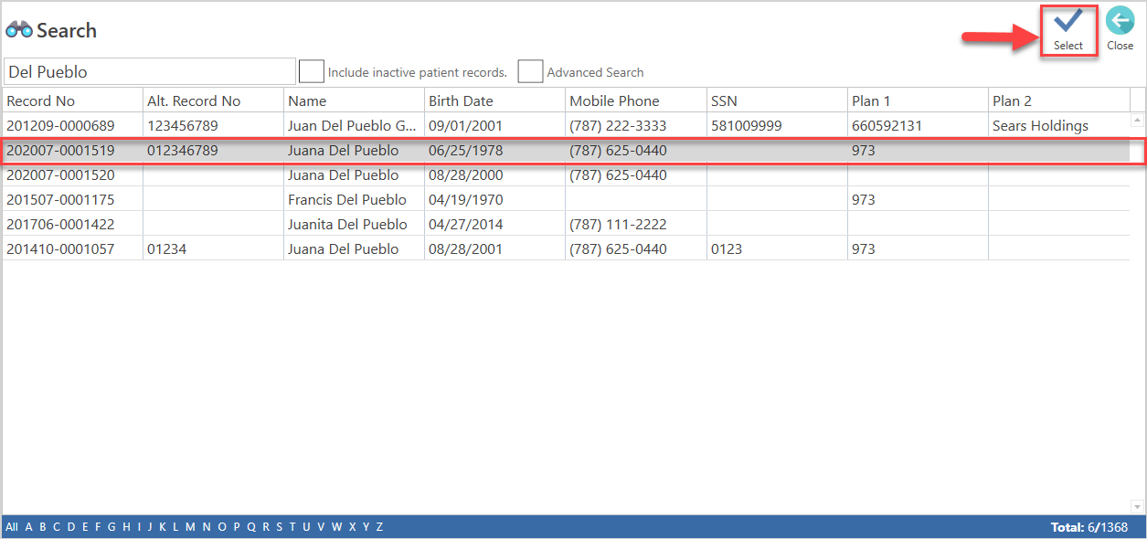Select record 201507-0001175
Image resolution: width=1147 pixels, height=539 pixels.
pyautogui.click(x=566, y=199)
